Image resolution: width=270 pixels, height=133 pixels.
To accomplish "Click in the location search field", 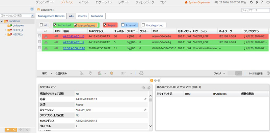I will pyautogui.click(x=16, y=16).
